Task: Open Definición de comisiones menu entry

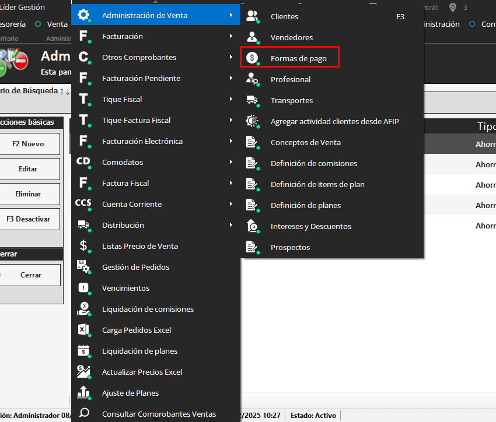Action: pos(313,163)
